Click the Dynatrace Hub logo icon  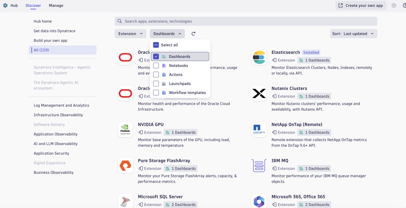click(5, 5)
